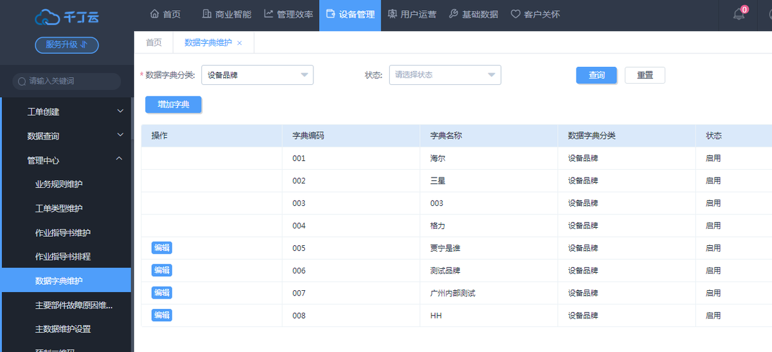
Task: Close the 数据字典维护 tab with the x
Action: coord(239,43)
